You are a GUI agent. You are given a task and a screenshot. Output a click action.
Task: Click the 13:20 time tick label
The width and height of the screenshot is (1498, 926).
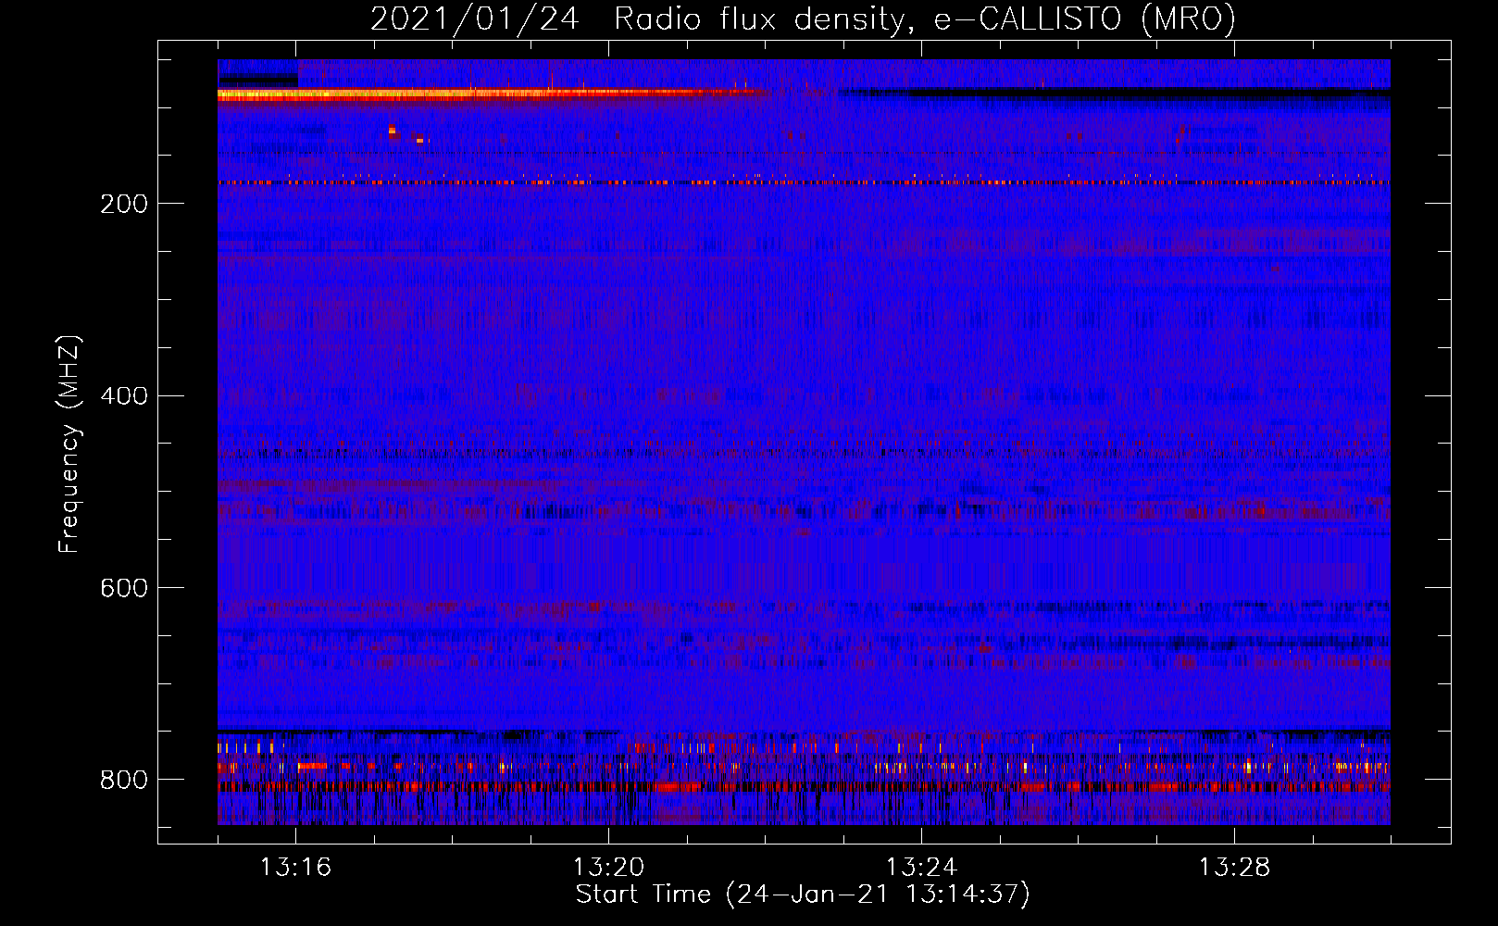coord(609,867)
